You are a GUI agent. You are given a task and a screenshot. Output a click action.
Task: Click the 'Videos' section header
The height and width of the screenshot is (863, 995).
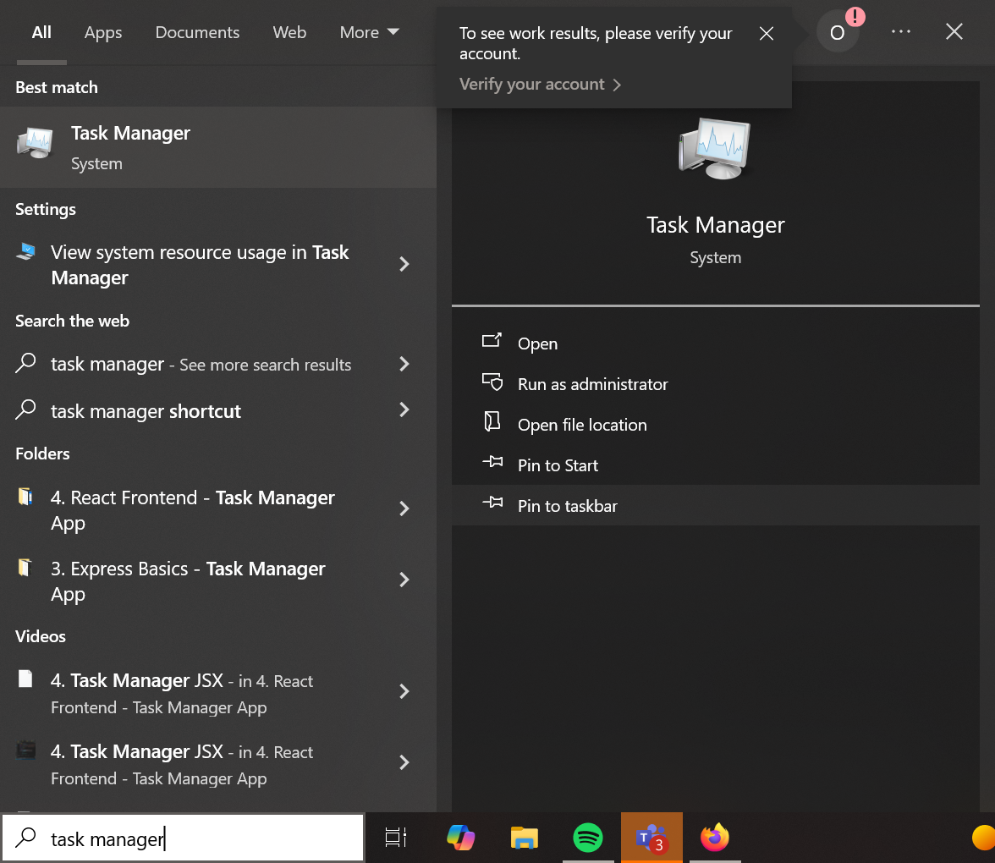tap(41, 636)
